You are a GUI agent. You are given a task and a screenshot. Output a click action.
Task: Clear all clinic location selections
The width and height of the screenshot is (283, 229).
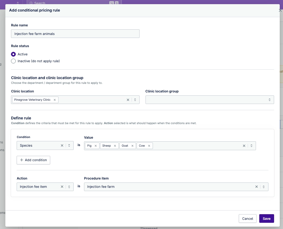(x=128, y=100)
